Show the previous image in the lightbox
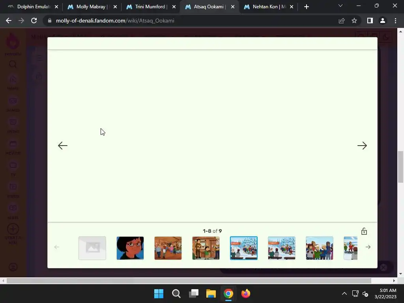 63,146
